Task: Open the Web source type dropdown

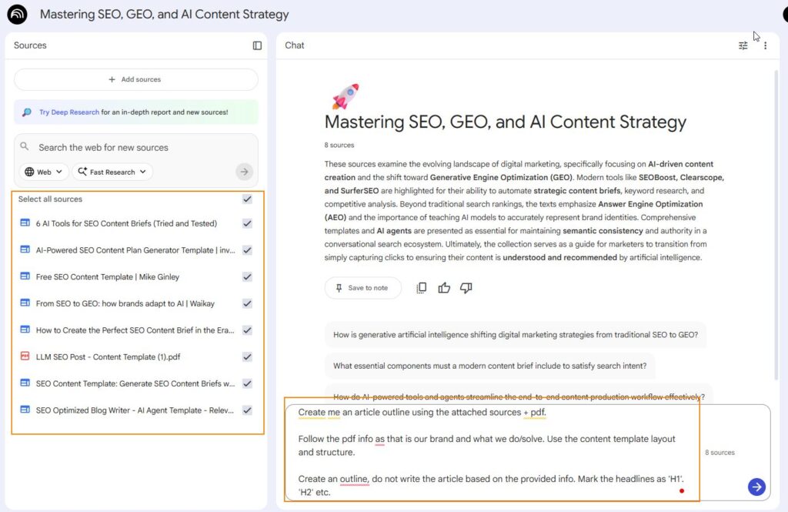Action: (x=44, y=172)
